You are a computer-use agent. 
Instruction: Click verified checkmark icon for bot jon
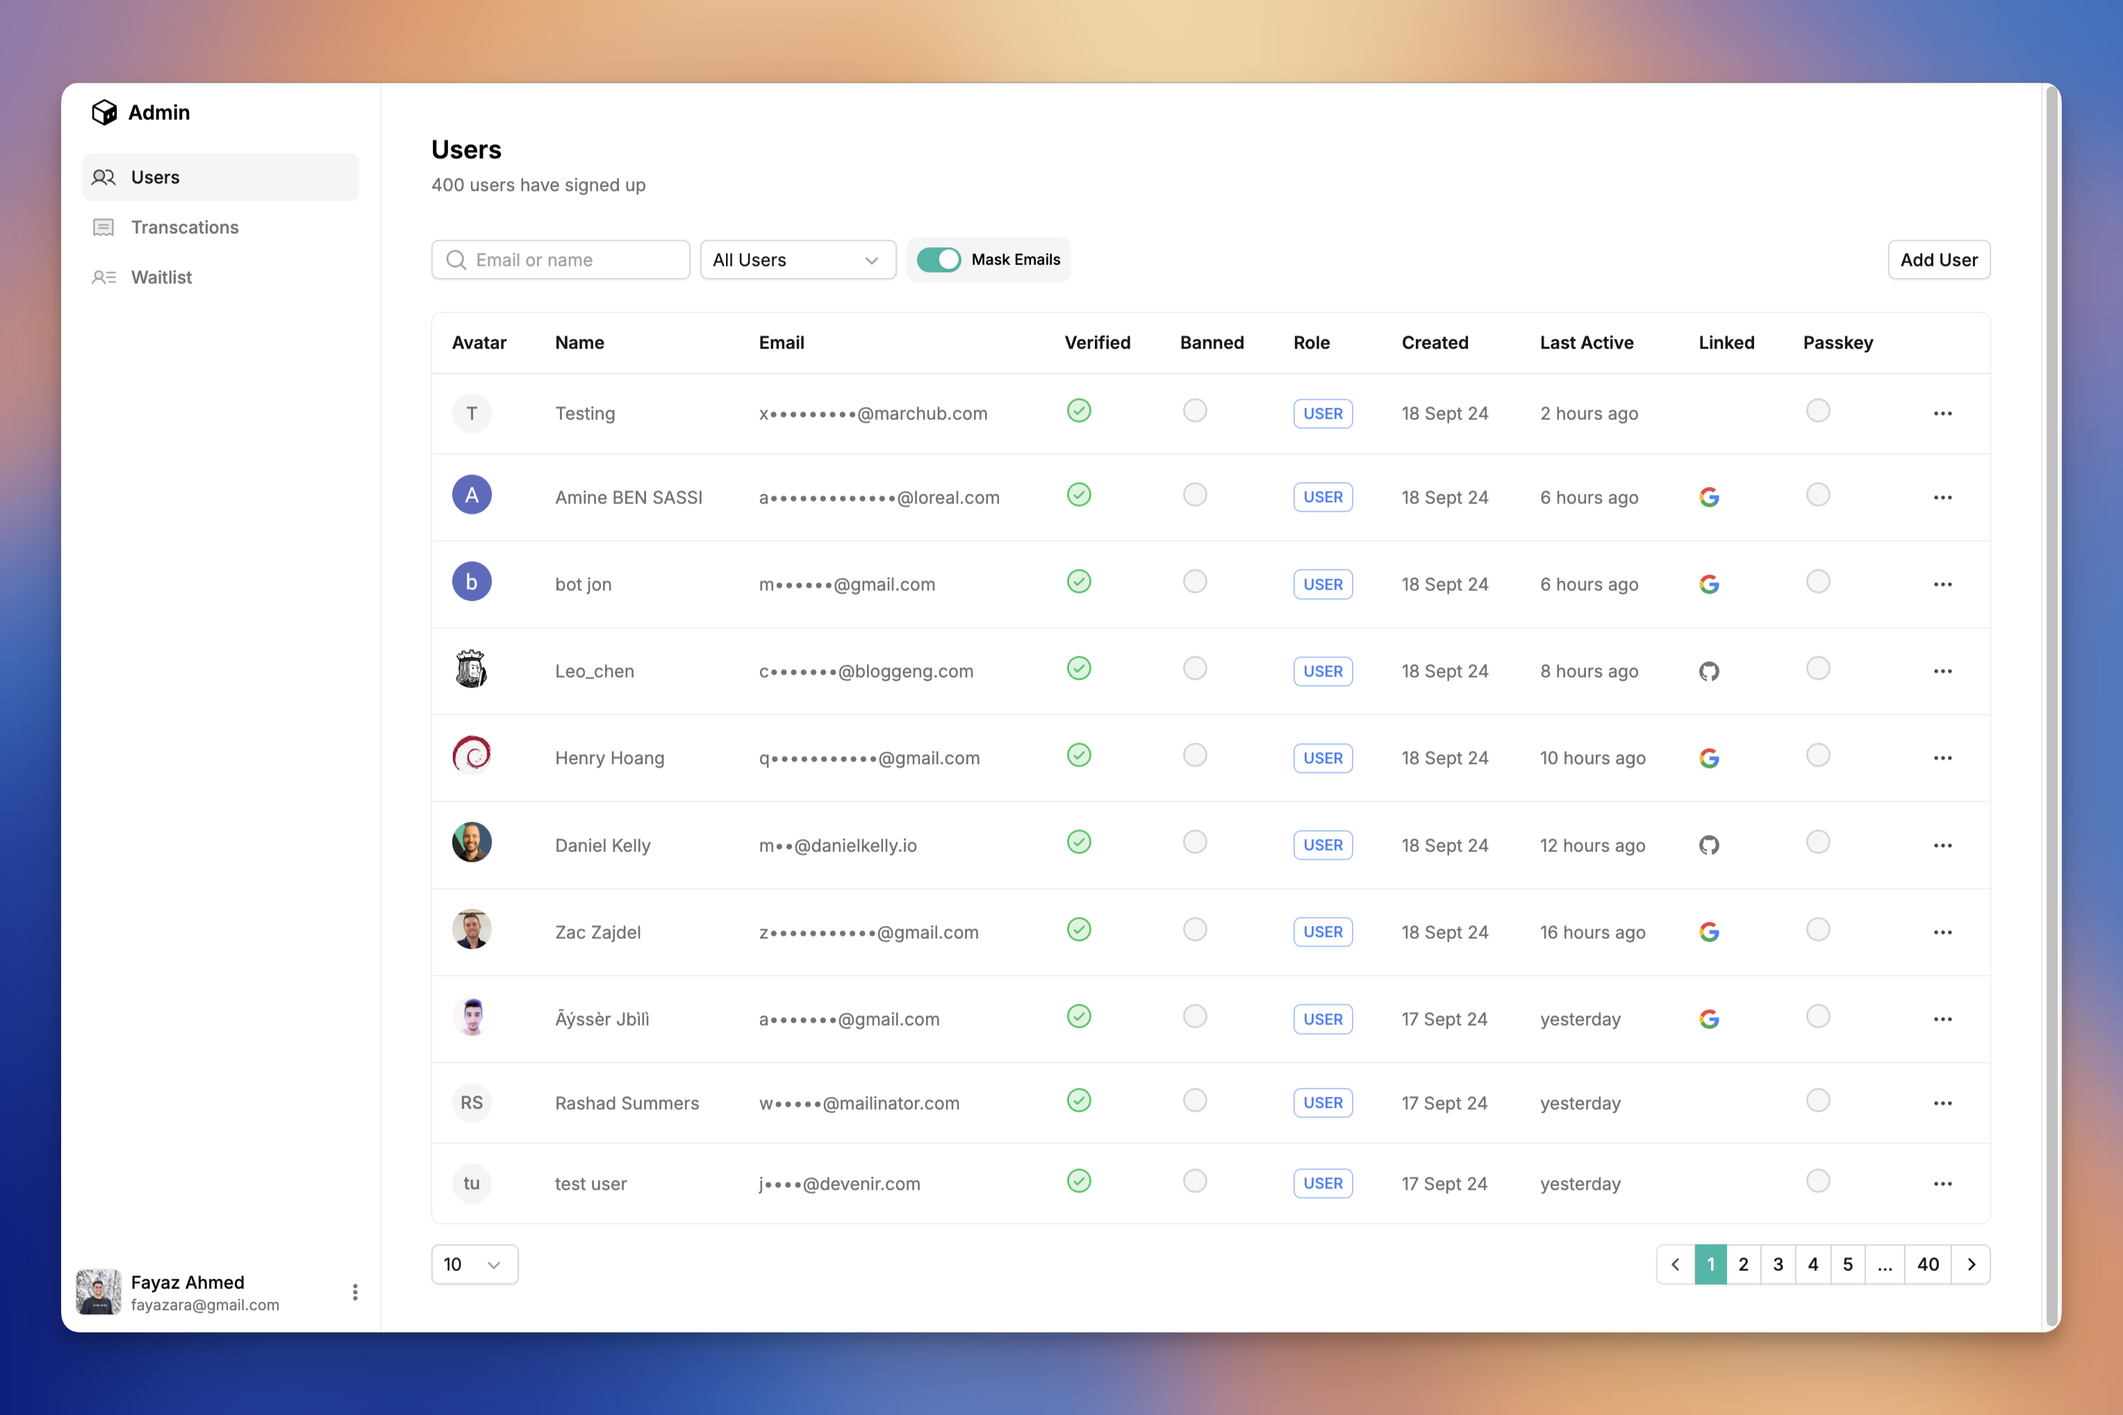pyautogui.click(x=1078, y=582)
